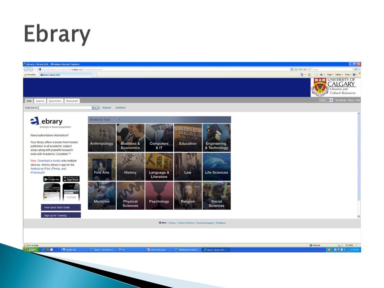Click the Print icon in the IE command bar
This screenshot has height=288, width=384.
[321, 75]
